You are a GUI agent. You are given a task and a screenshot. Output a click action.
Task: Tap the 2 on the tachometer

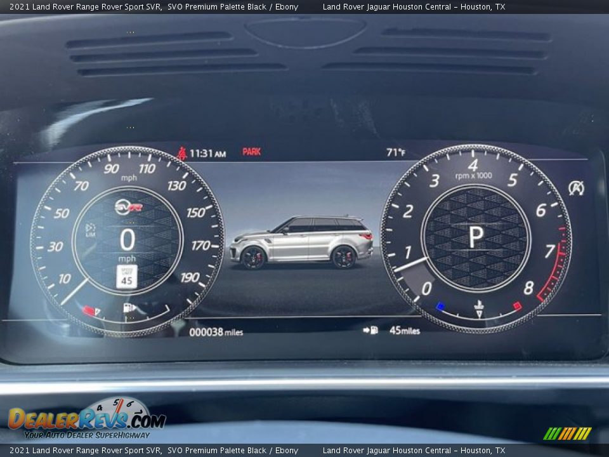(408, 211)
